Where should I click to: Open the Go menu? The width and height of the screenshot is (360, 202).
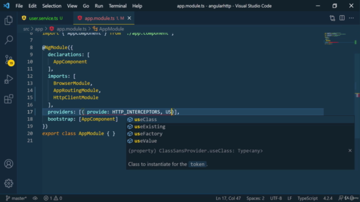click(x=86, y=6)
